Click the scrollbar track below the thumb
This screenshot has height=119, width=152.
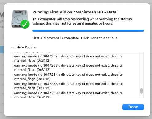point(142,95)
